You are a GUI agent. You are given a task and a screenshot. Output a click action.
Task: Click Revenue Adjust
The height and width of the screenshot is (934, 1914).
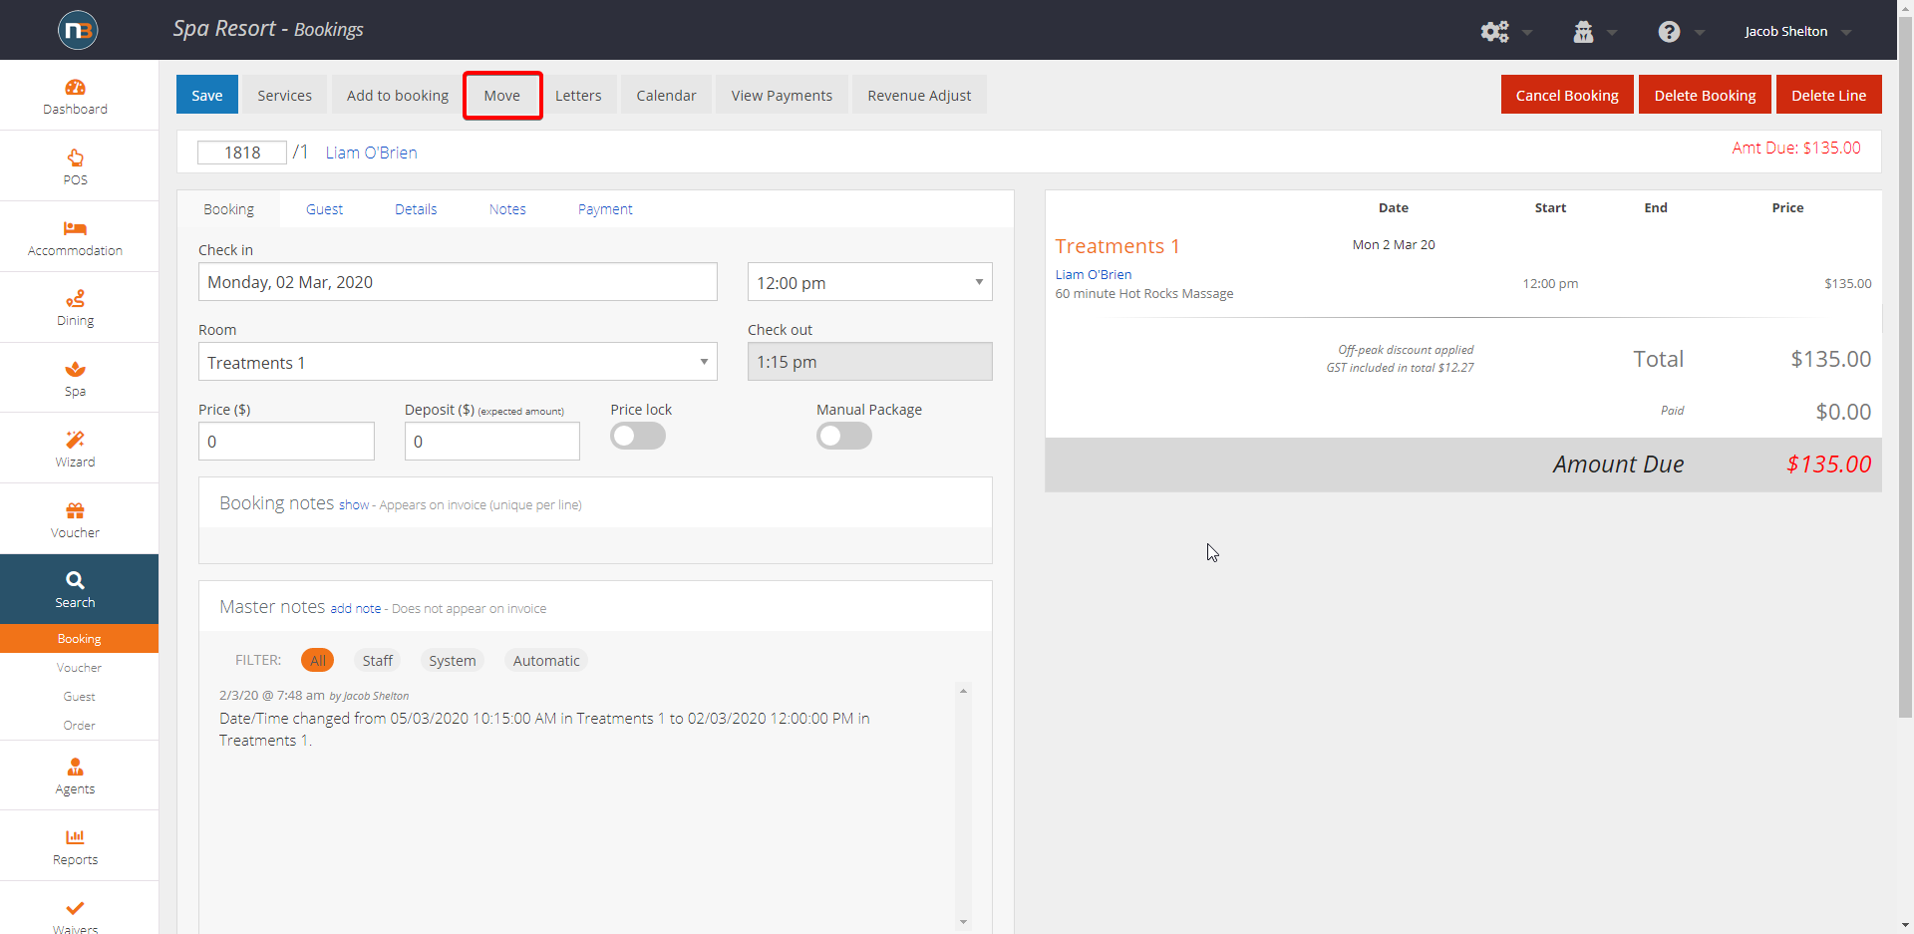(919, 95)
